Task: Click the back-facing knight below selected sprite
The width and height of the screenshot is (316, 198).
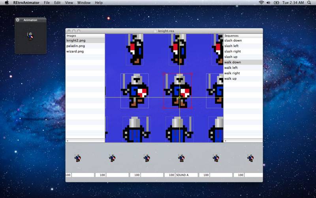Action: coord(179,129)
